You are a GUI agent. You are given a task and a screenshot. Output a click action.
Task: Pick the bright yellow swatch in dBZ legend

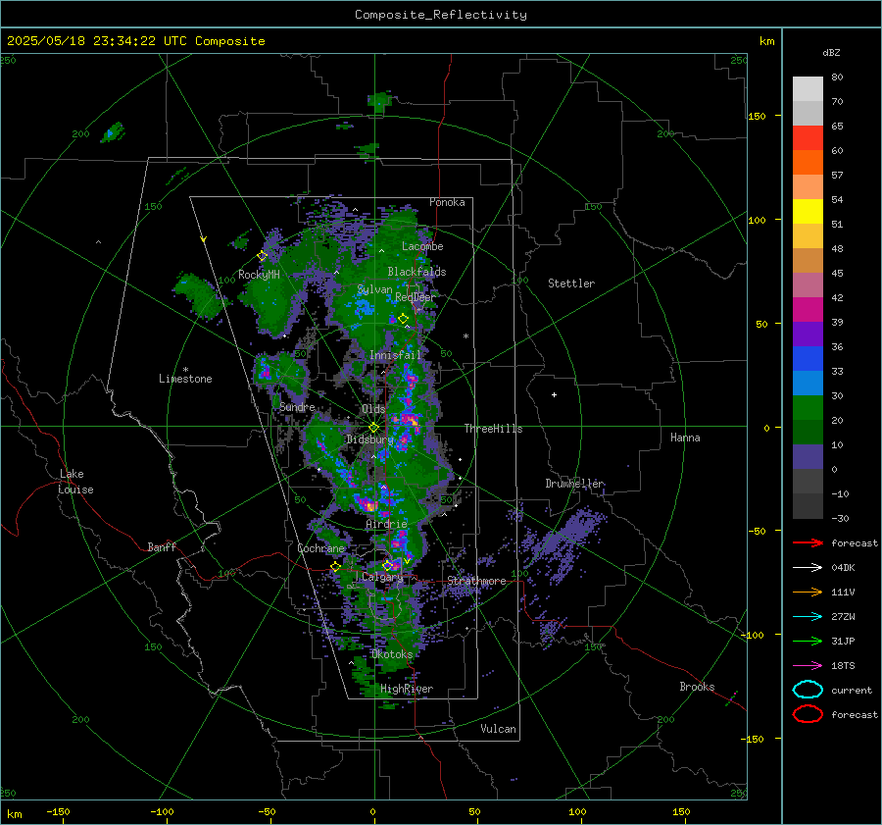tap(808, 212)
